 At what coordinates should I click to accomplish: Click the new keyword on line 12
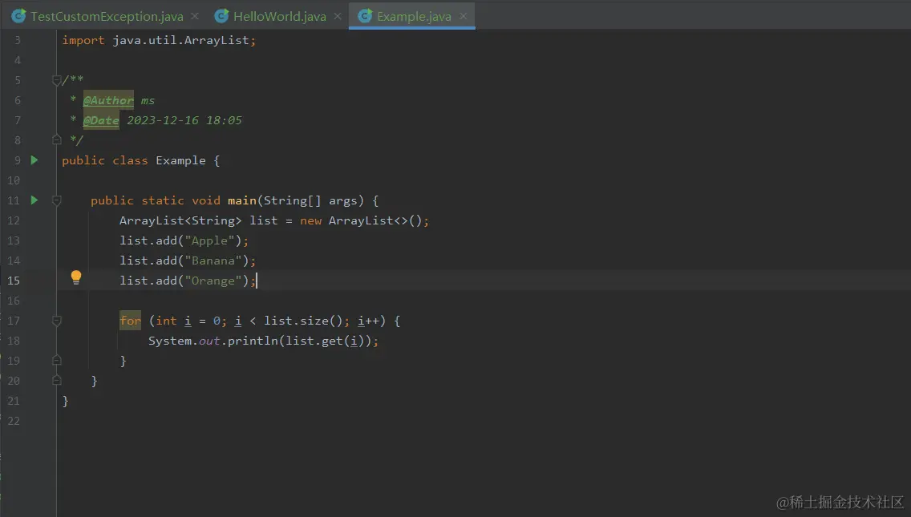311,220
